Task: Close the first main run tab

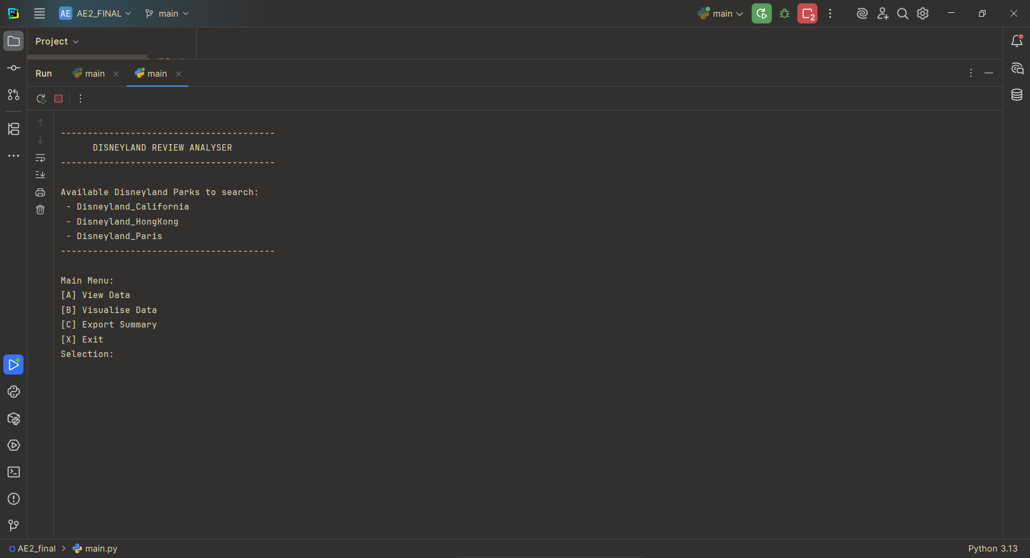Action: click(116, 74)
